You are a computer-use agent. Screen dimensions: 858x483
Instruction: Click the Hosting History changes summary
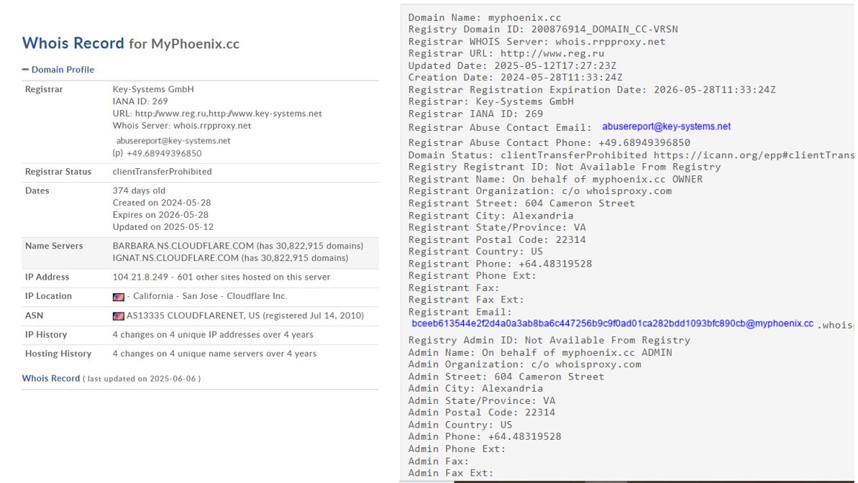(214, 354)
